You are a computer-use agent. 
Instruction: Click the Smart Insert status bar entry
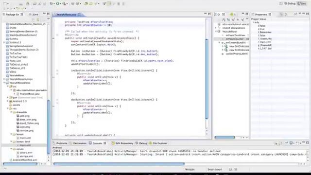(x=215, y=170)
